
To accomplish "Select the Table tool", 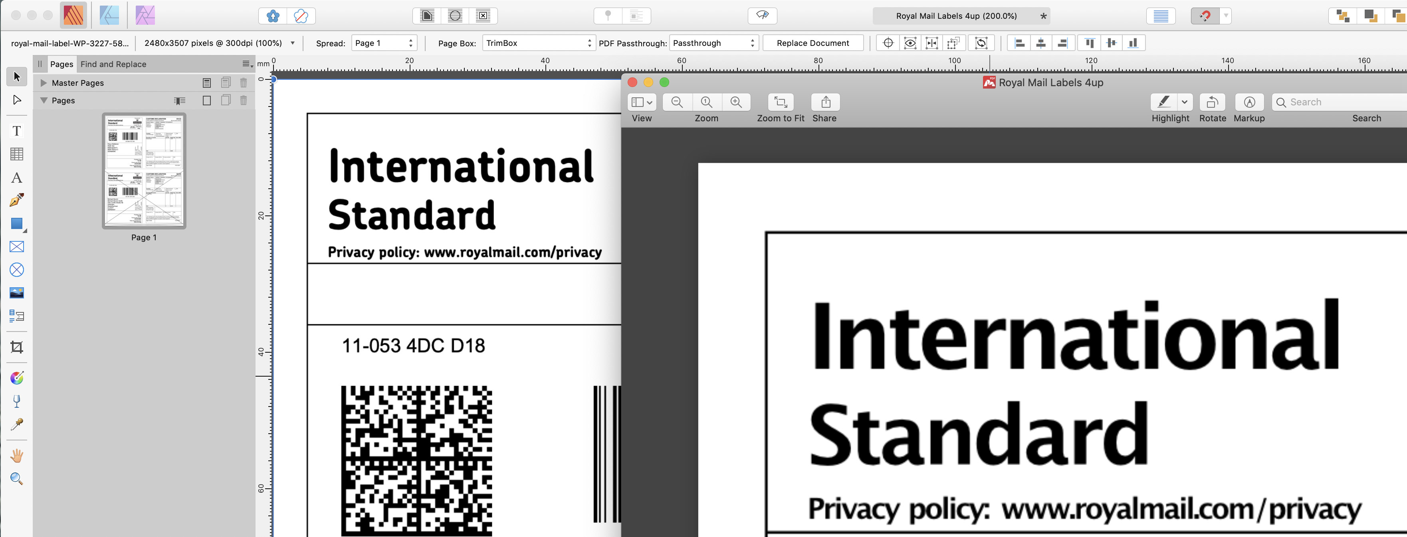I will (16, 153).
